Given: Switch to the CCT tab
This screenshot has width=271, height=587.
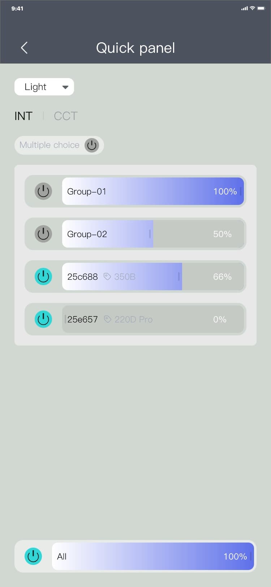Looking at the screenshot, I should (66, 116).
